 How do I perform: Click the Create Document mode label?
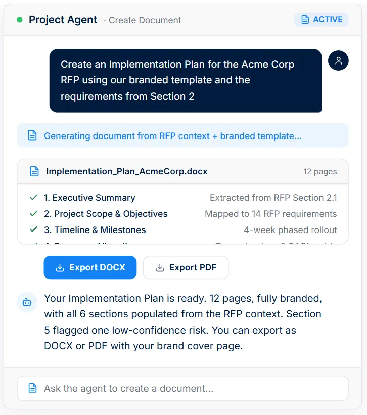(145, 20)
